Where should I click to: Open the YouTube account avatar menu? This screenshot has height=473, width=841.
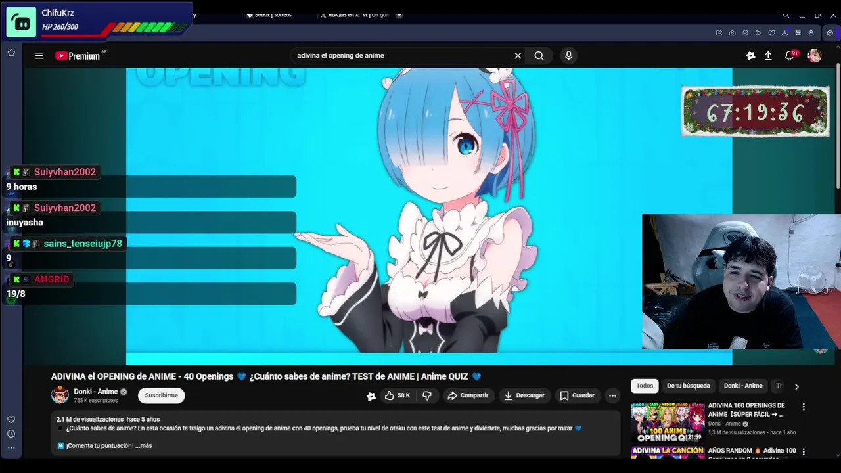coord(815,56)
